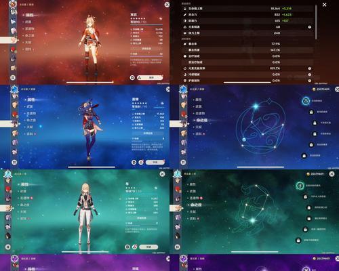
Task: Click grid icon at bottom of green constellation sidebar
Action: 178,247
